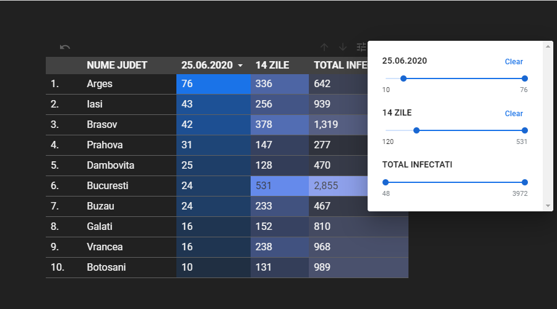Screen dimensions: 557x309
Task: Click the TOTAL INFE column header
Action: (x=340, y=66)
